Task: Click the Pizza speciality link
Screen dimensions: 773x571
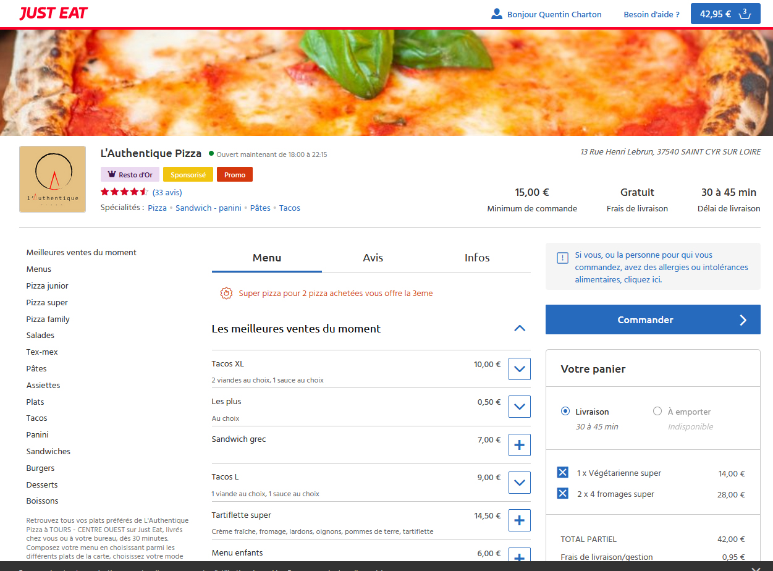Action: [158, 208]
